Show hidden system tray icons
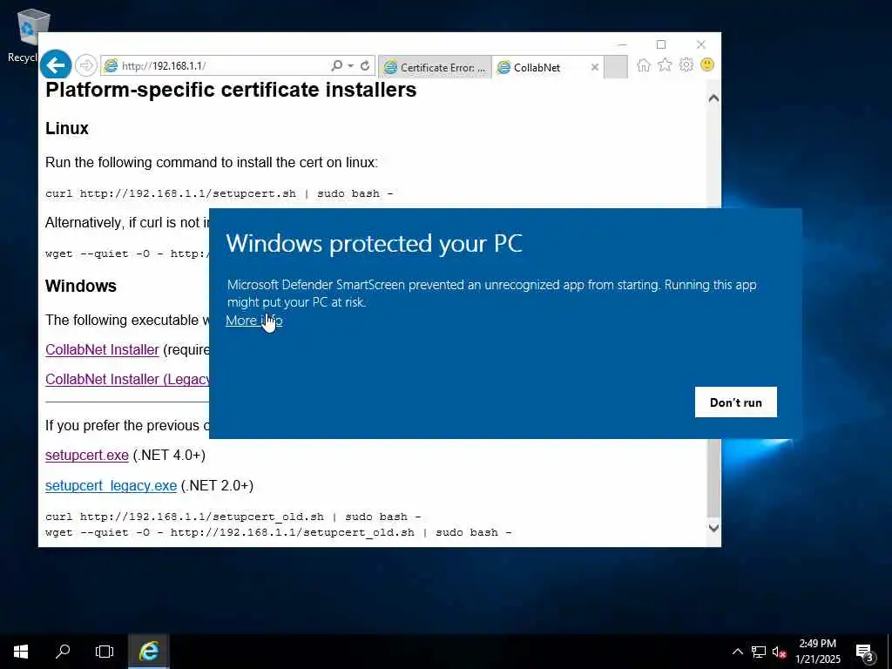This screenshot has height=669, width=892. click(737, 652)
